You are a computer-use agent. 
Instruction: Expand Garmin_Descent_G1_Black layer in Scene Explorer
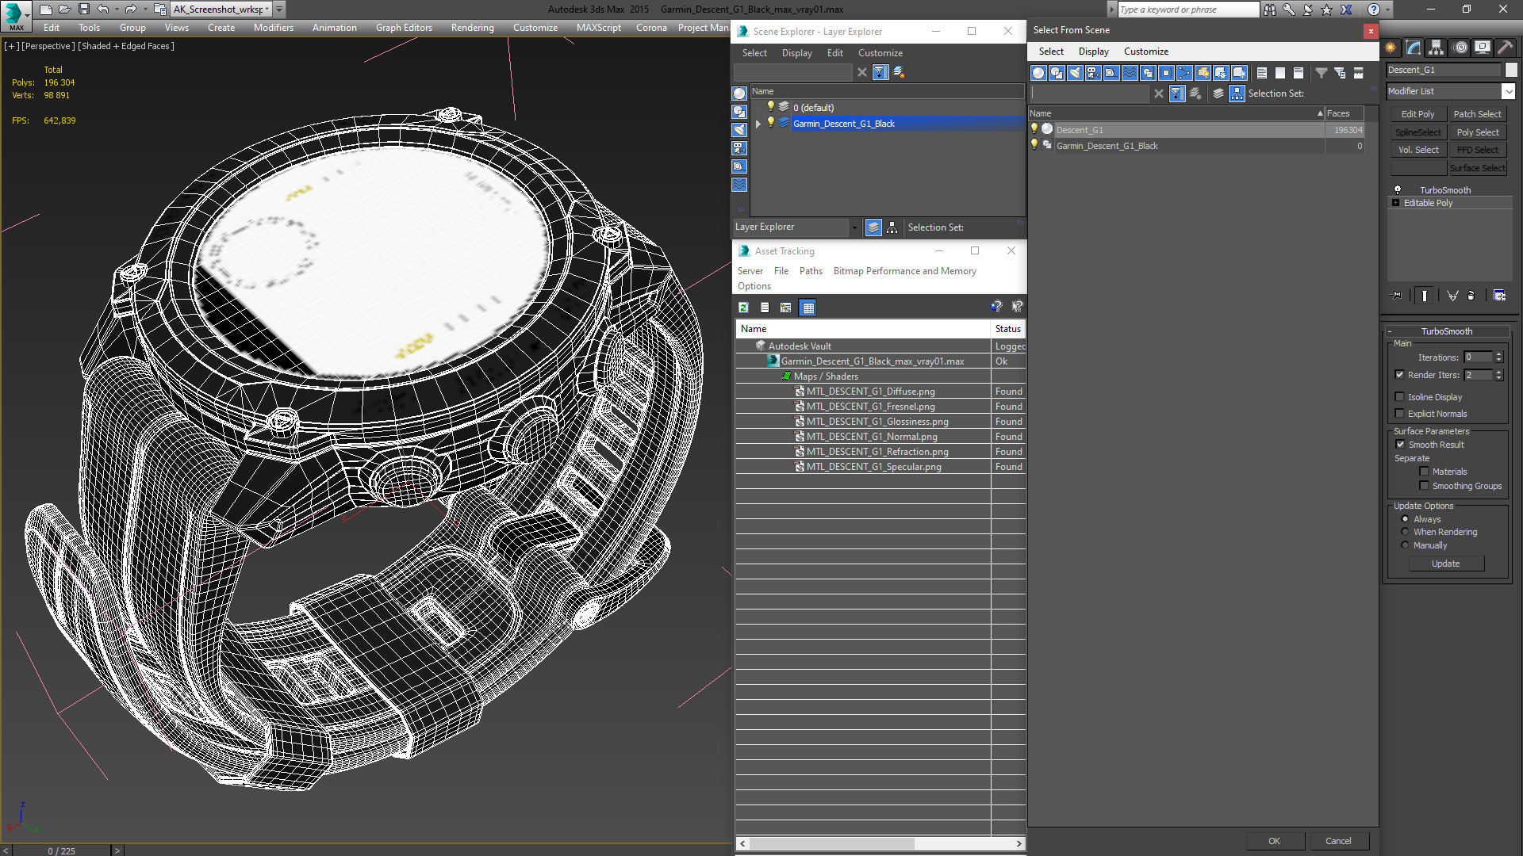pos(758,124)
